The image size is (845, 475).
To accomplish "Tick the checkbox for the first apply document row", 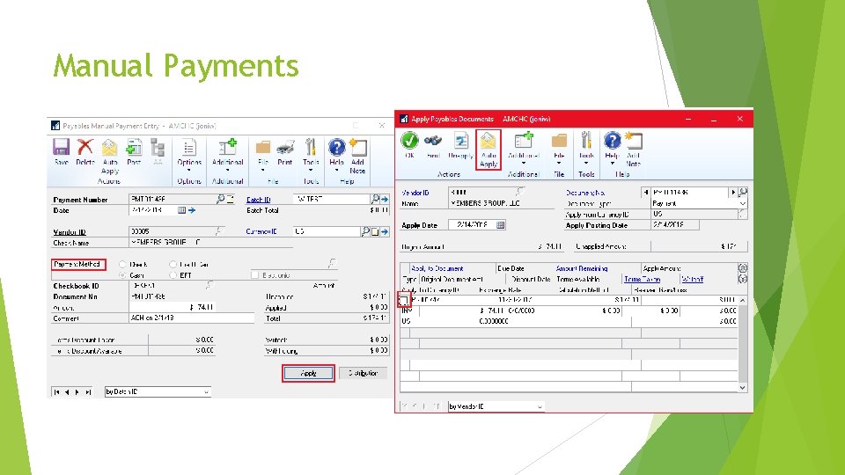I will [x=404, y=300].
